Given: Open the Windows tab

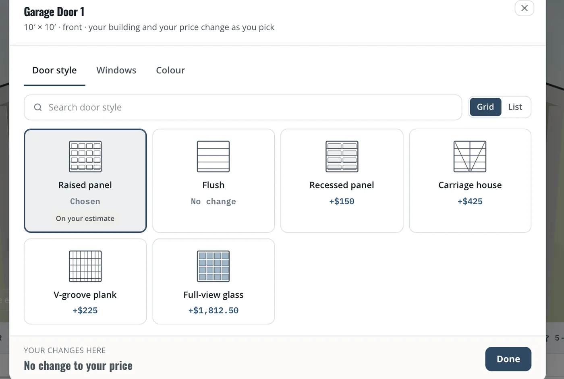Looking at the screenshot, I should tap(116, 70).
